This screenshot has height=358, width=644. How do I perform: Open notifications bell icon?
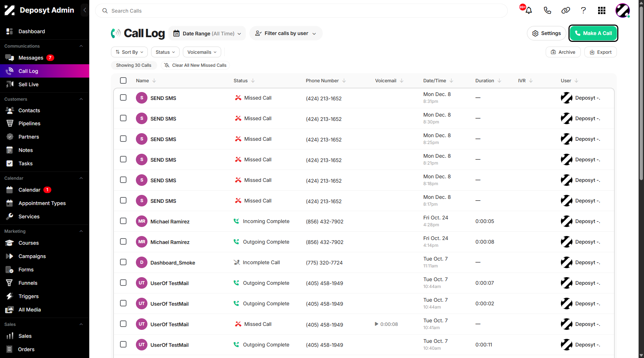(528, 10)
